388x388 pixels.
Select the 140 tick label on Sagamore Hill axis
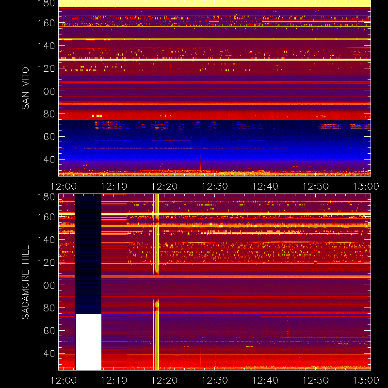(46, 240)
